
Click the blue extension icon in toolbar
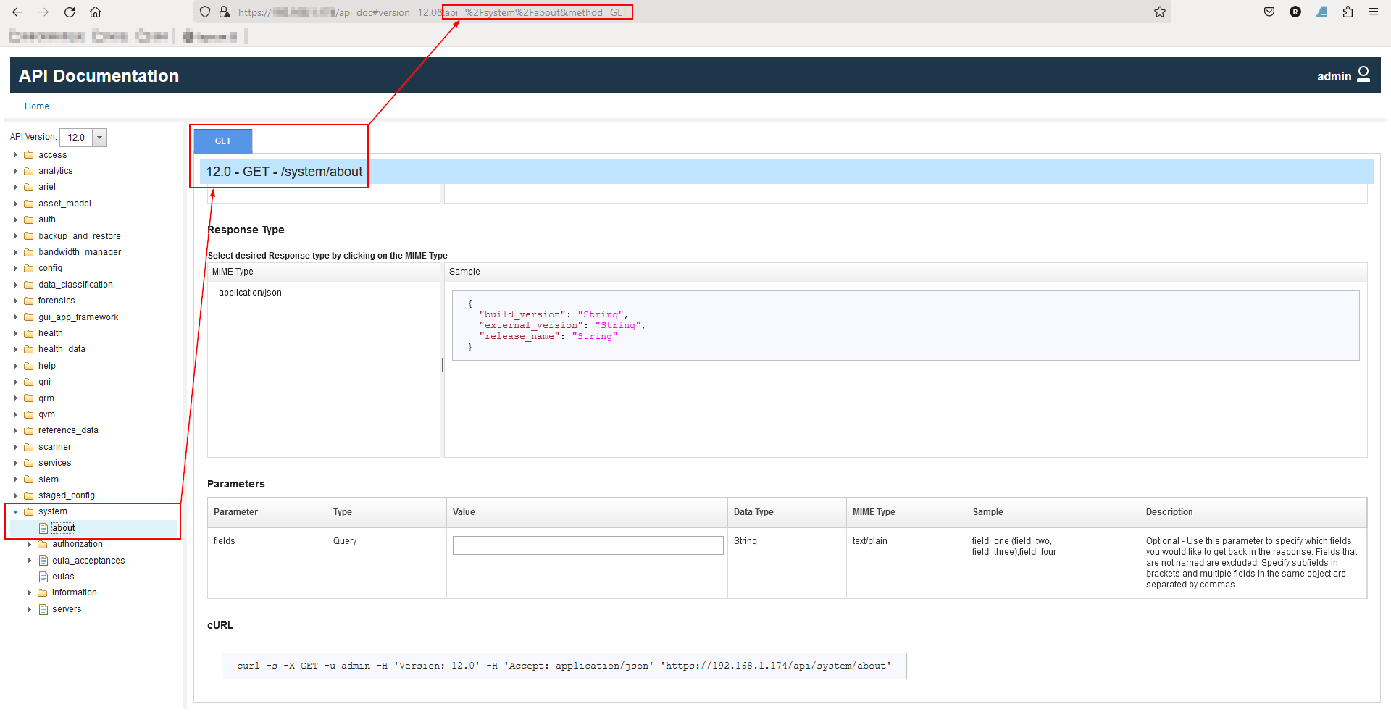[x=1321, y=12]
